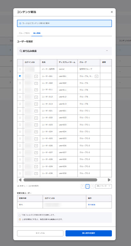This screenshot has width=131, height=246.
Task: Check the owner row checkbox
Action: [20, 69]
